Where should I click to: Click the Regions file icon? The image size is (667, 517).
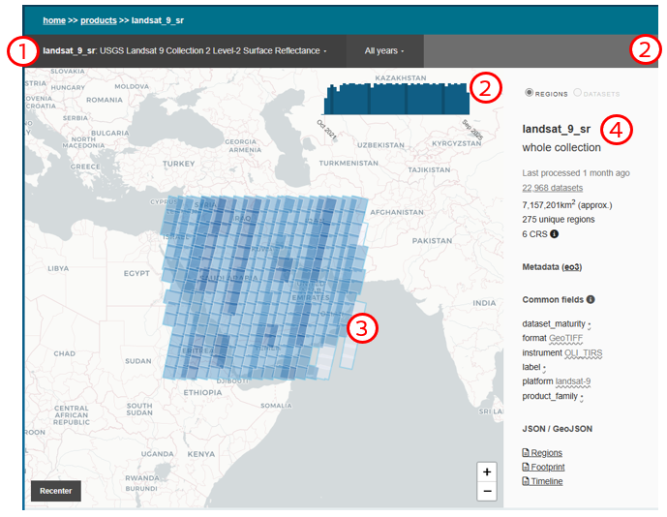526,453
